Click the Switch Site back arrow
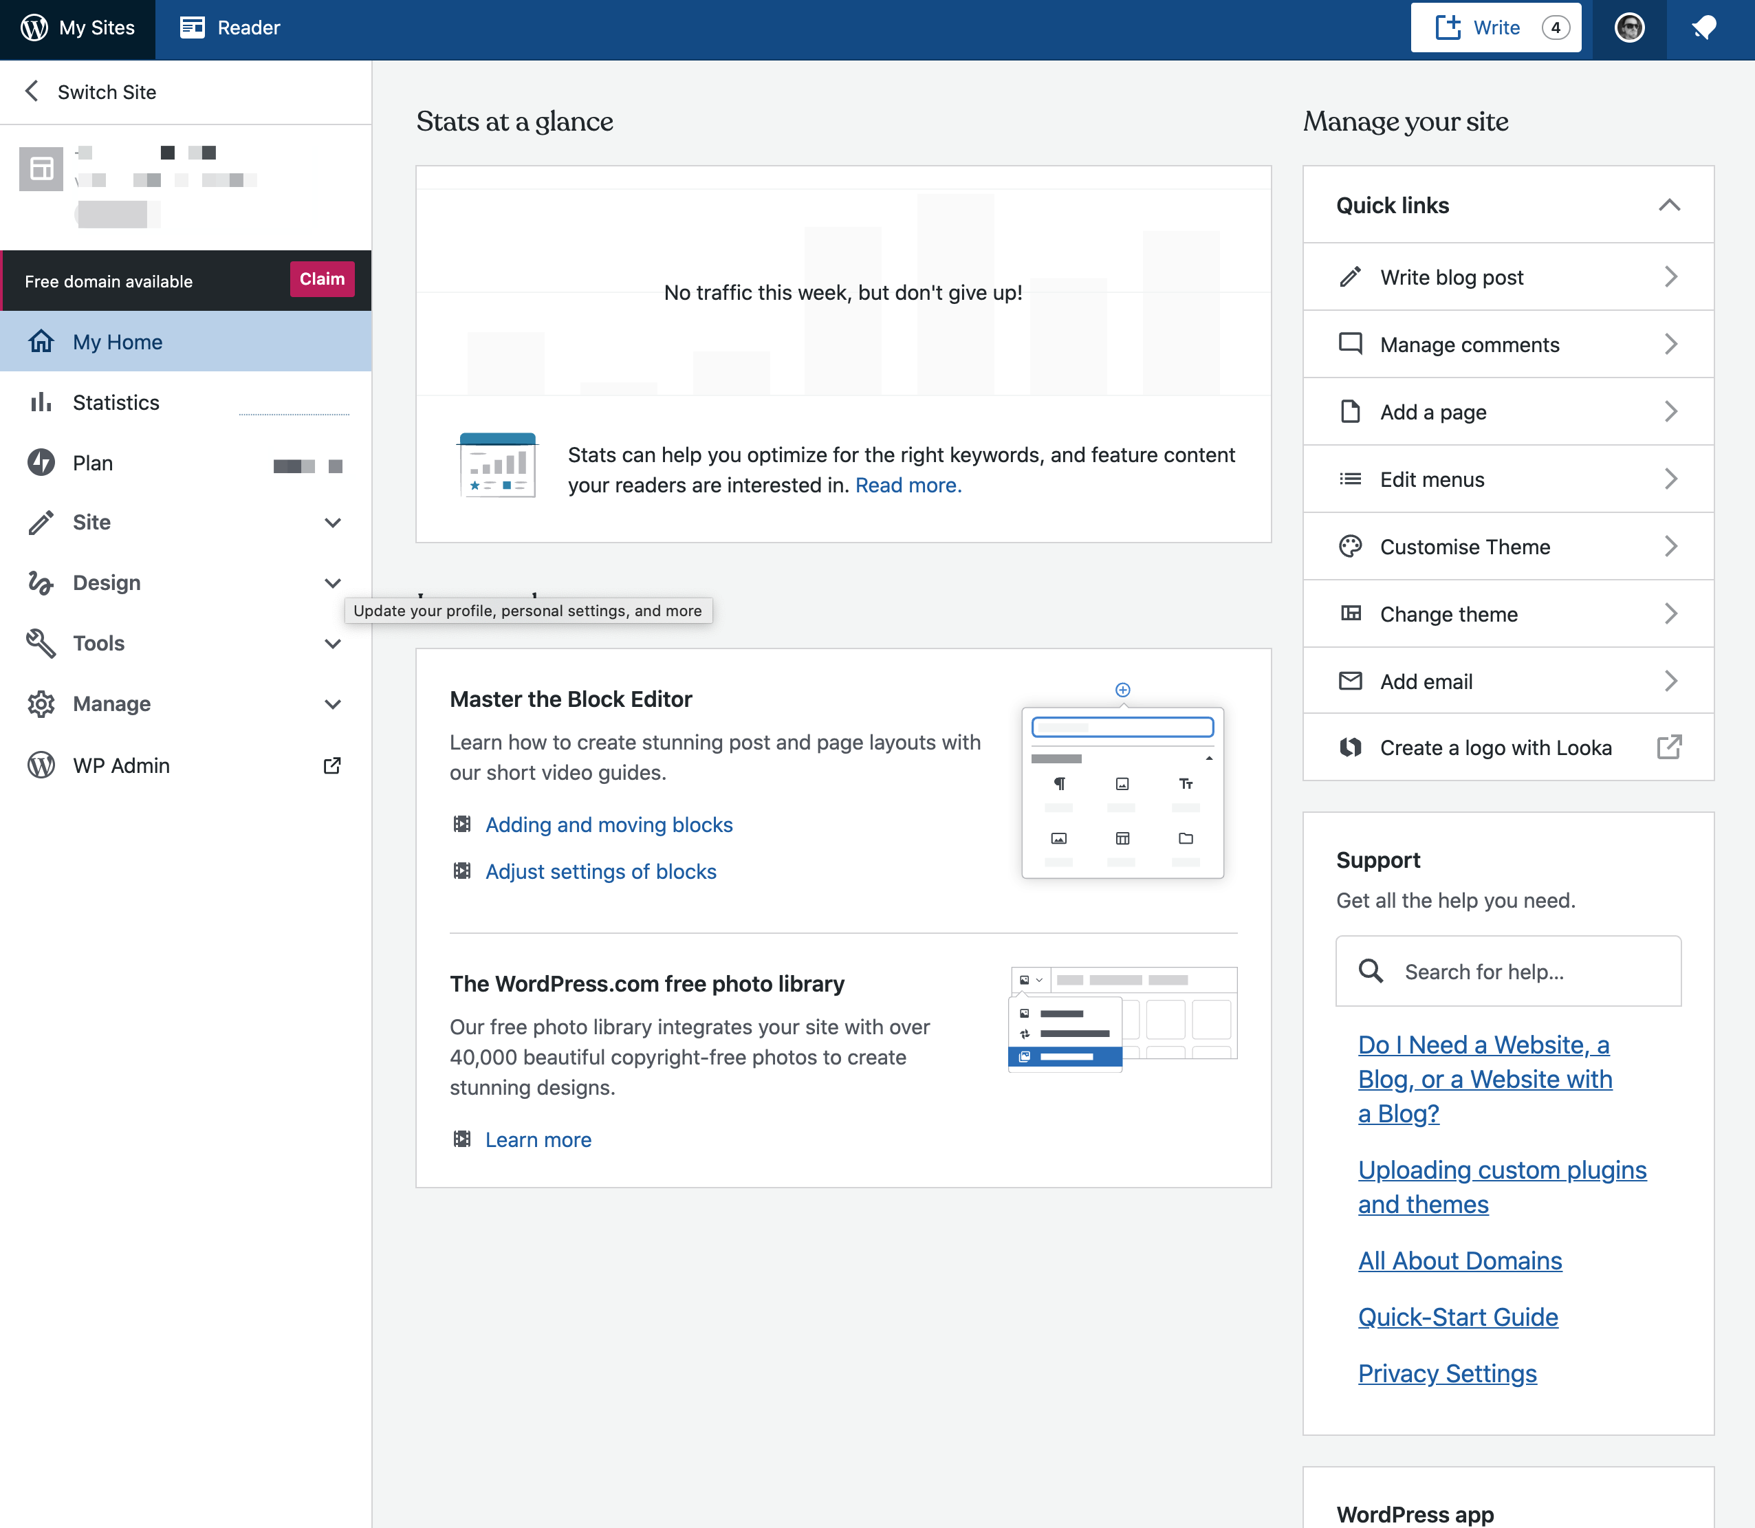Viewport: 1755px width, 1528px height. pos(32,91)
